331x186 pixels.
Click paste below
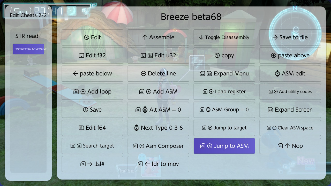click(92, 74)
